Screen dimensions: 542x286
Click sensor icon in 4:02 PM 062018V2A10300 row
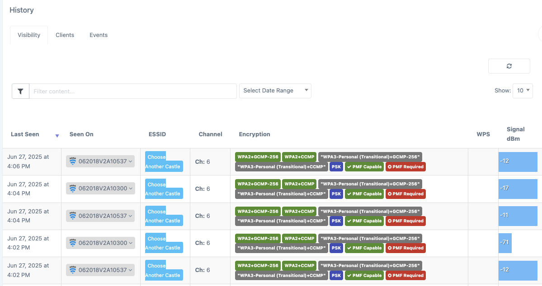tap(73, 243)
